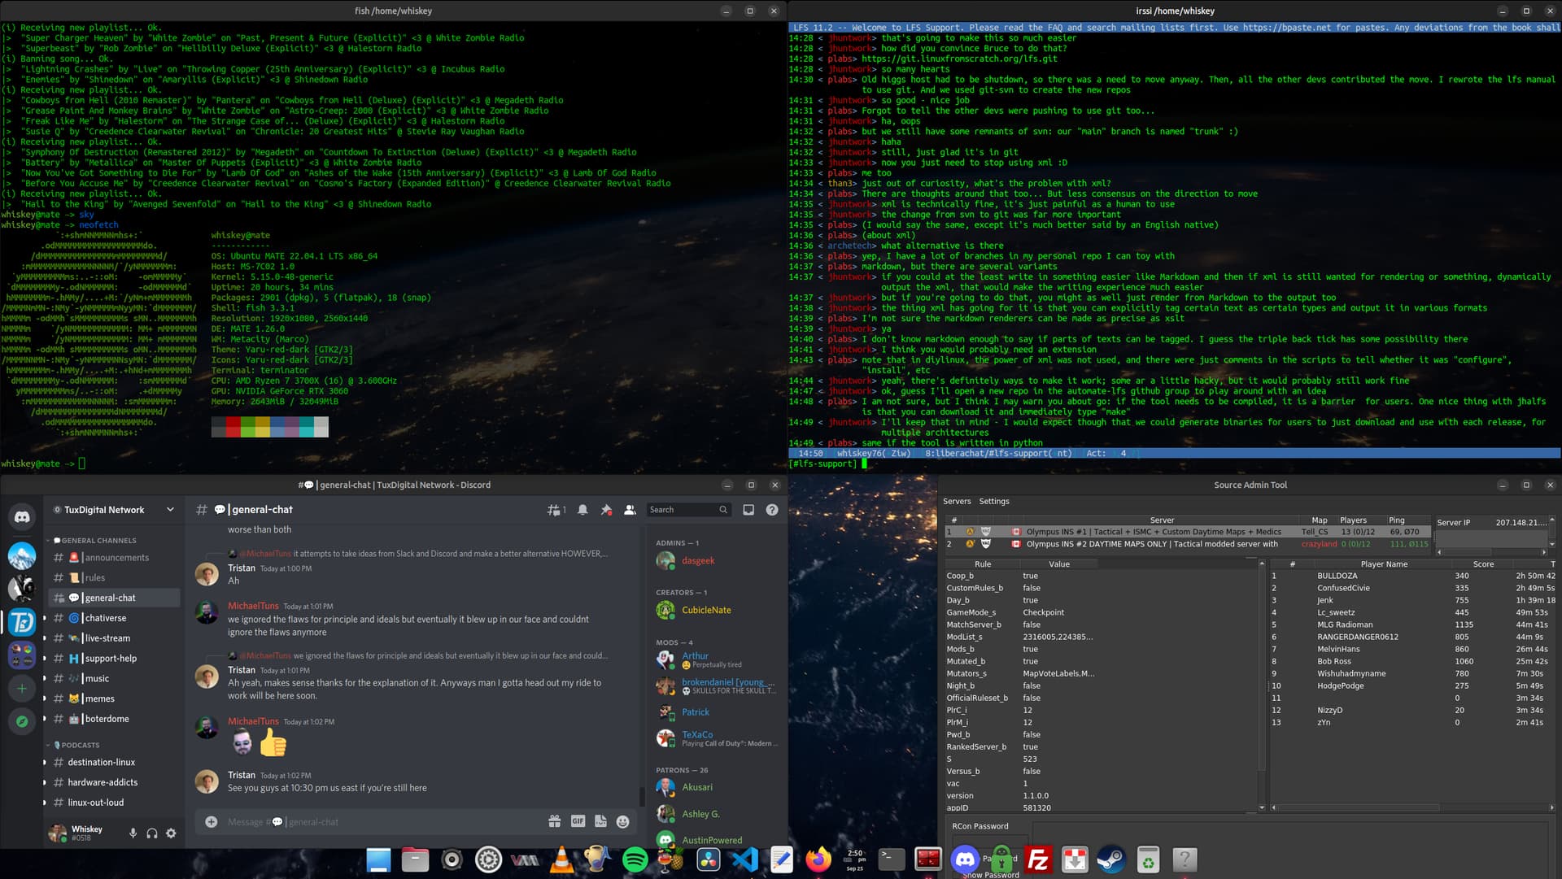Image resolution: width=1562 pixels, height=879 pixels.
Task: Expand arrow beside hardware-addicts channel
Action: (45, 782)
